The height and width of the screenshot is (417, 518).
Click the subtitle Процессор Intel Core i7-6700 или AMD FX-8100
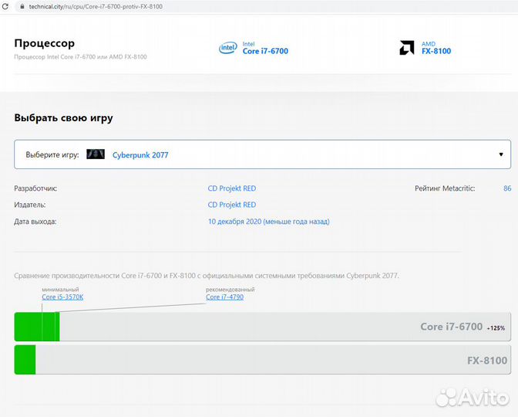(x=80, y=57)
